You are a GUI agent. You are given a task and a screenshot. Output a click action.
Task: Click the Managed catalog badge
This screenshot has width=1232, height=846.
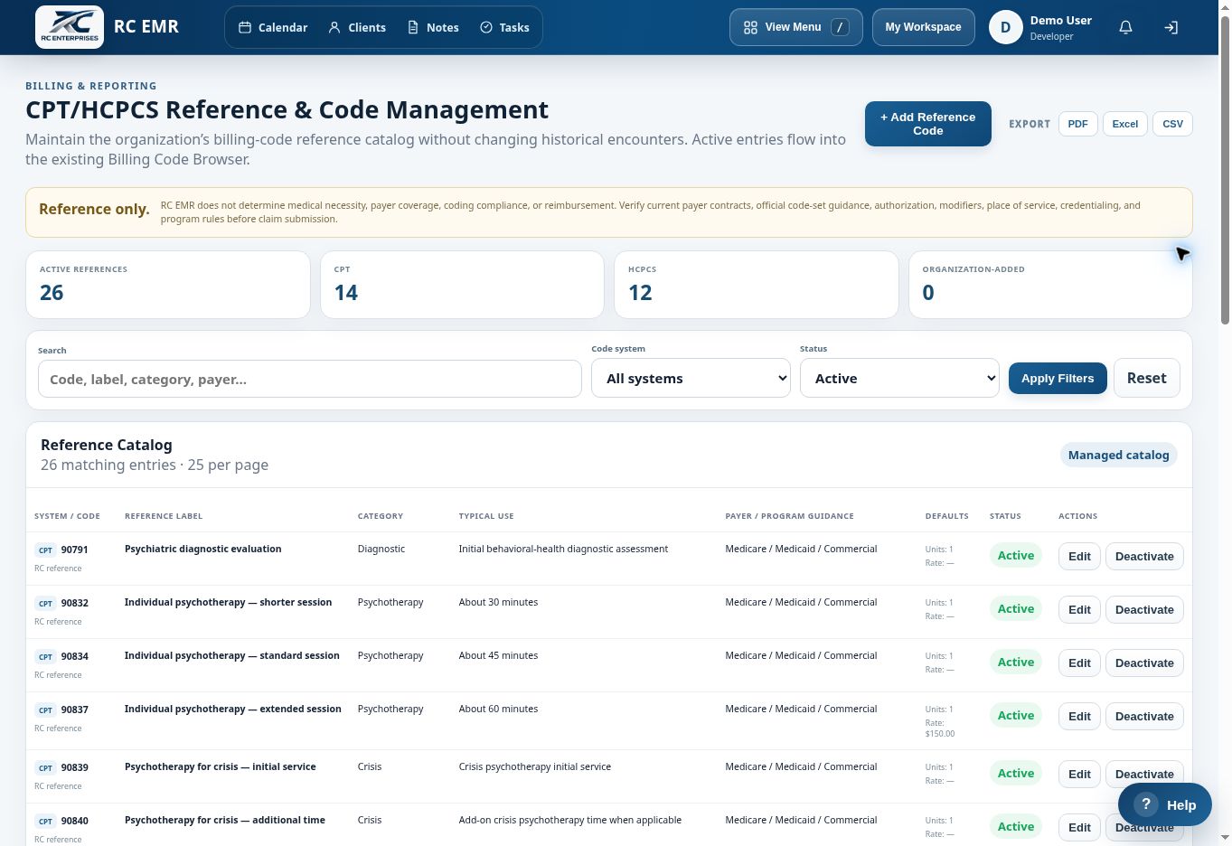tap(1118, 455)
